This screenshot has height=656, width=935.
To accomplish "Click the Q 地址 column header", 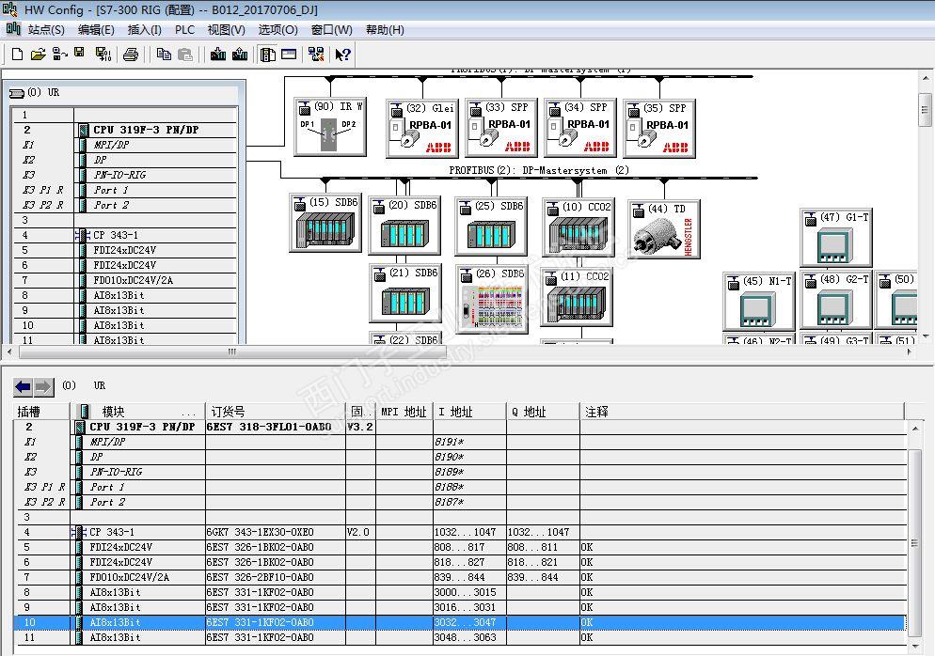I will point(543,412).
